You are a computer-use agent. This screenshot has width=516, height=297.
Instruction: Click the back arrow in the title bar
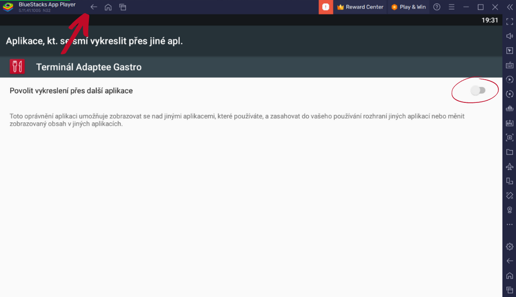(94, 7)
